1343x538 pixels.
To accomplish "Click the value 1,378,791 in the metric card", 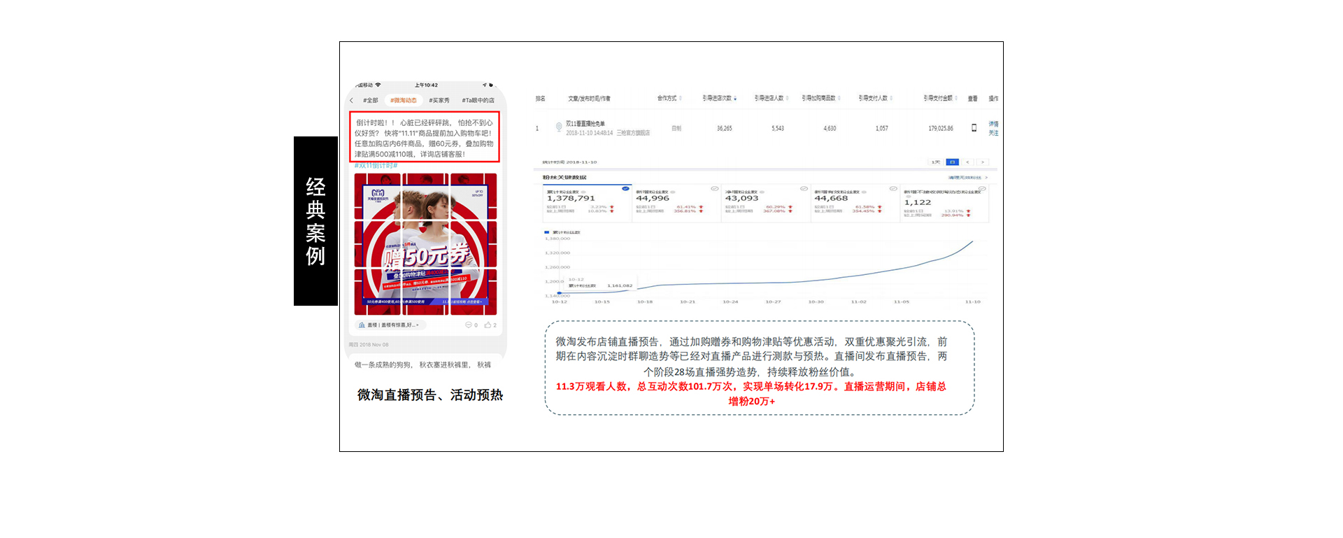I will click(571, 199).
